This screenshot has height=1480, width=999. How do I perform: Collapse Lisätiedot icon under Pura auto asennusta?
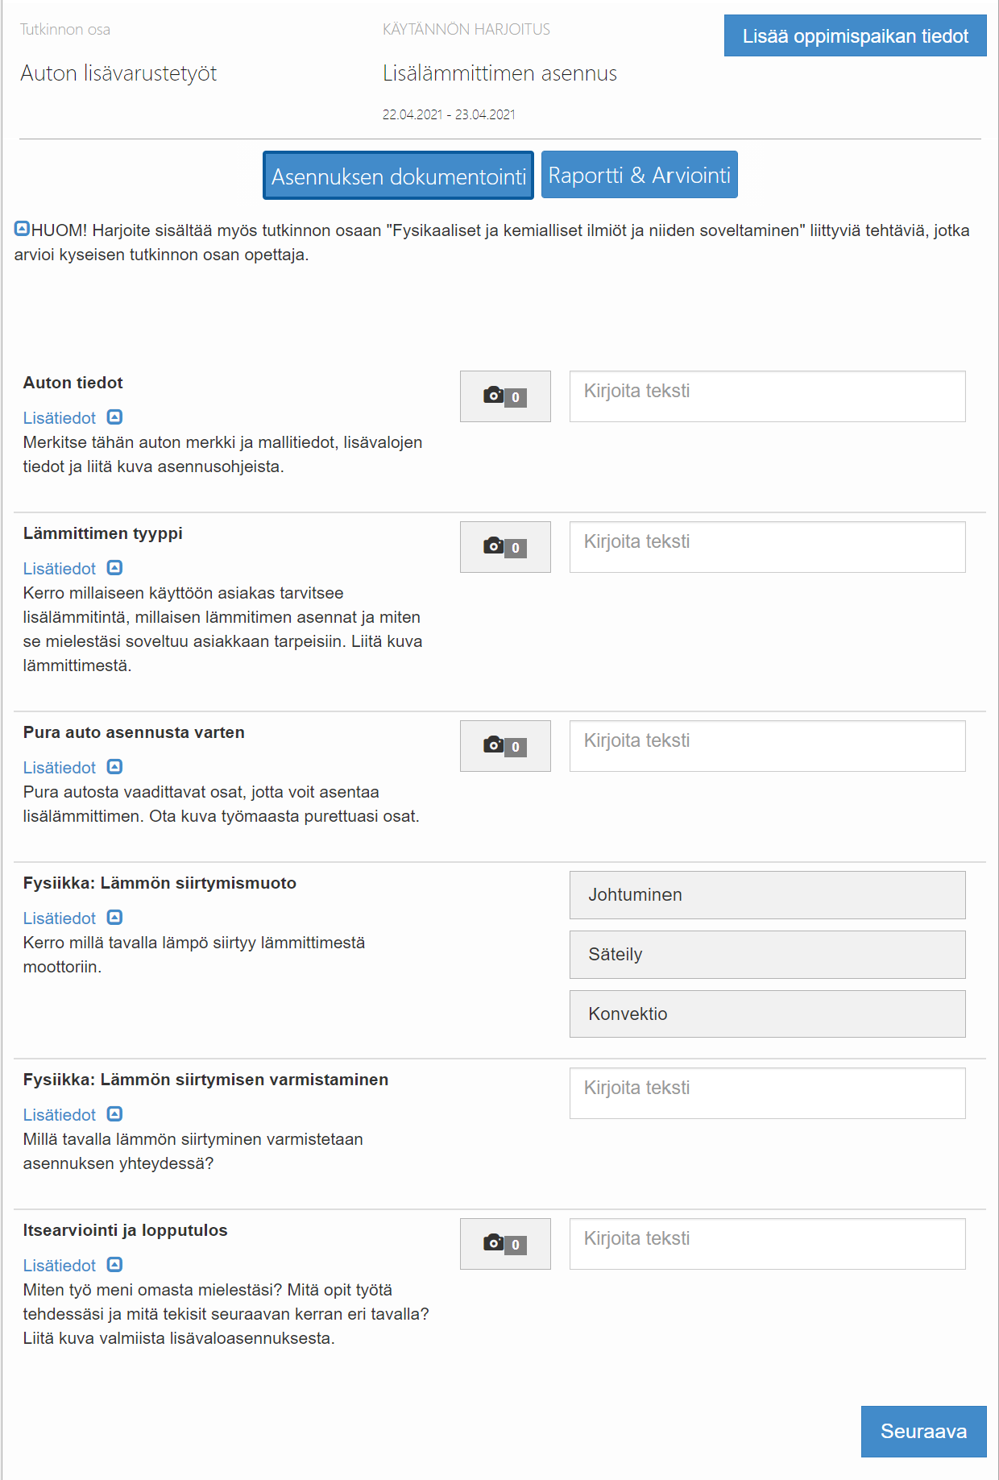click(114, 767)
